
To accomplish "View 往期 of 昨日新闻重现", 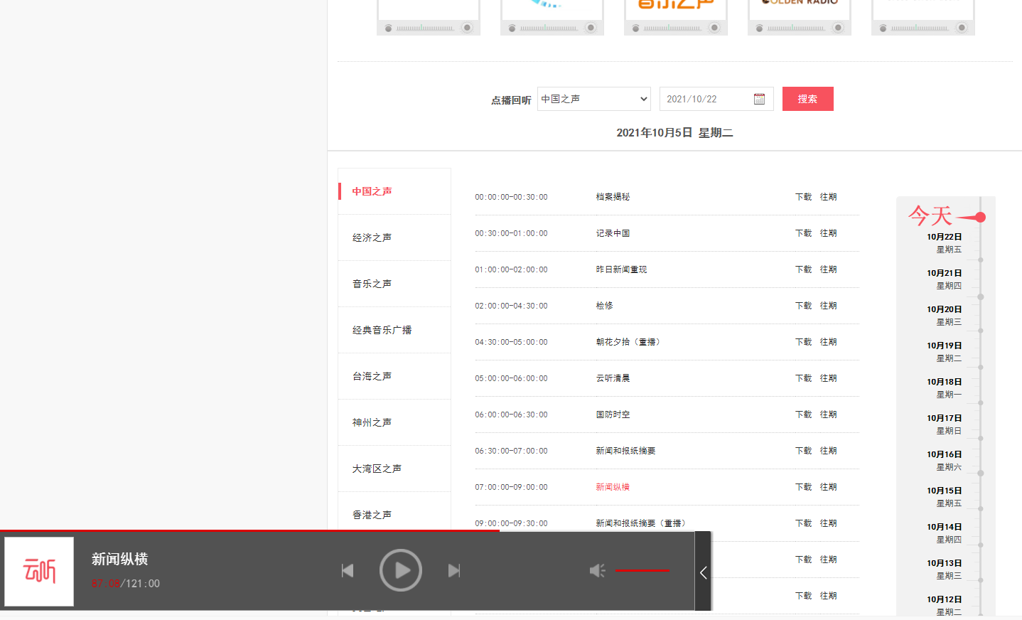I will click(x=829, y=269).
